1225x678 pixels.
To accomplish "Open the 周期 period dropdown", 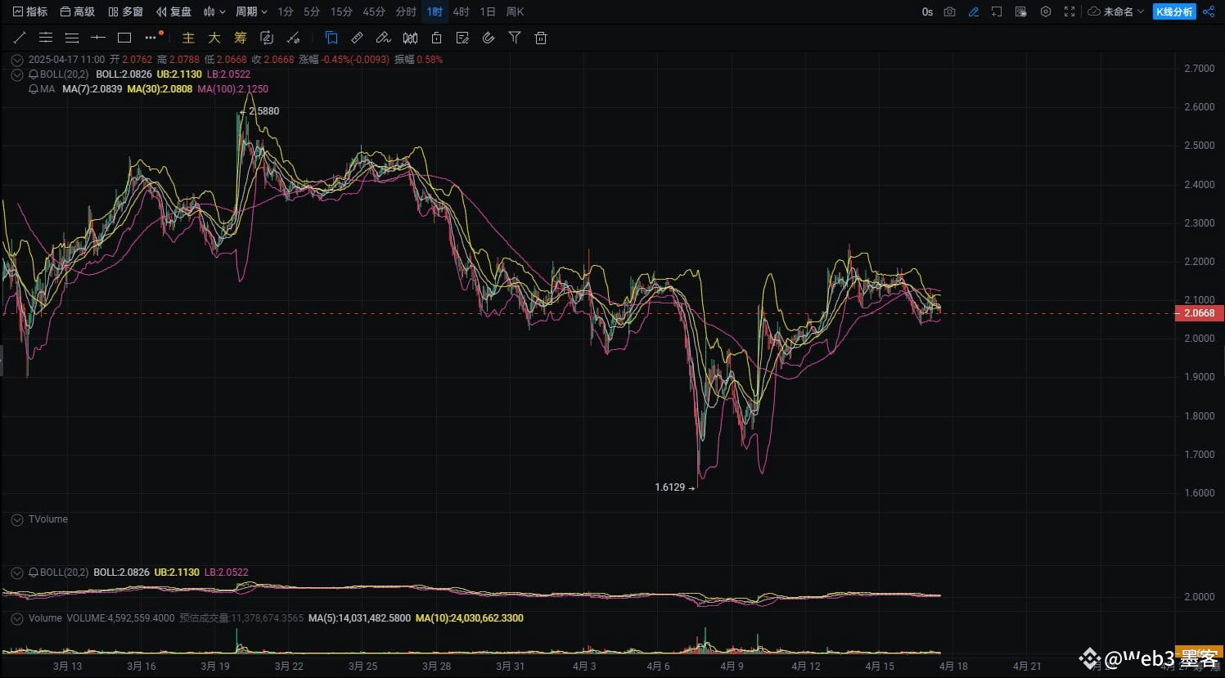I will (251, 11).
